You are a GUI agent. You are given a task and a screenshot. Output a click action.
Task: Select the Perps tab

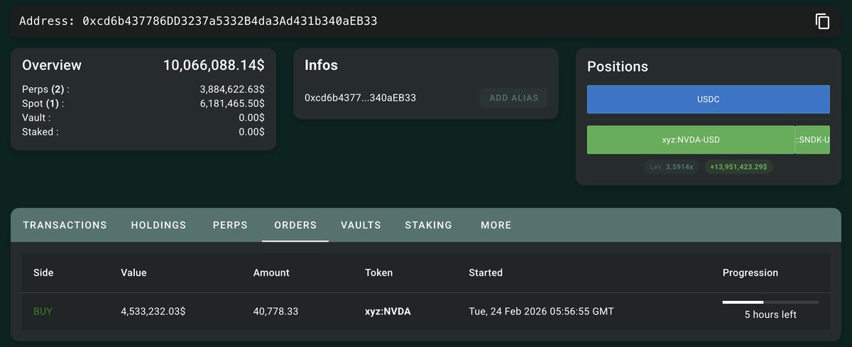click(x=230, y=225)
